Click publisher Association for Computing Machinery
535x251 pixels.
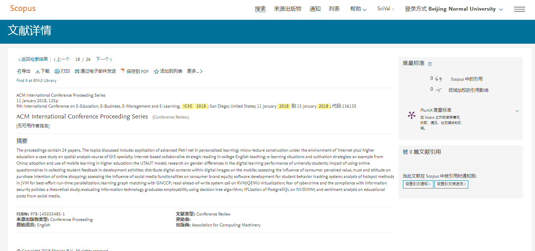226,225
